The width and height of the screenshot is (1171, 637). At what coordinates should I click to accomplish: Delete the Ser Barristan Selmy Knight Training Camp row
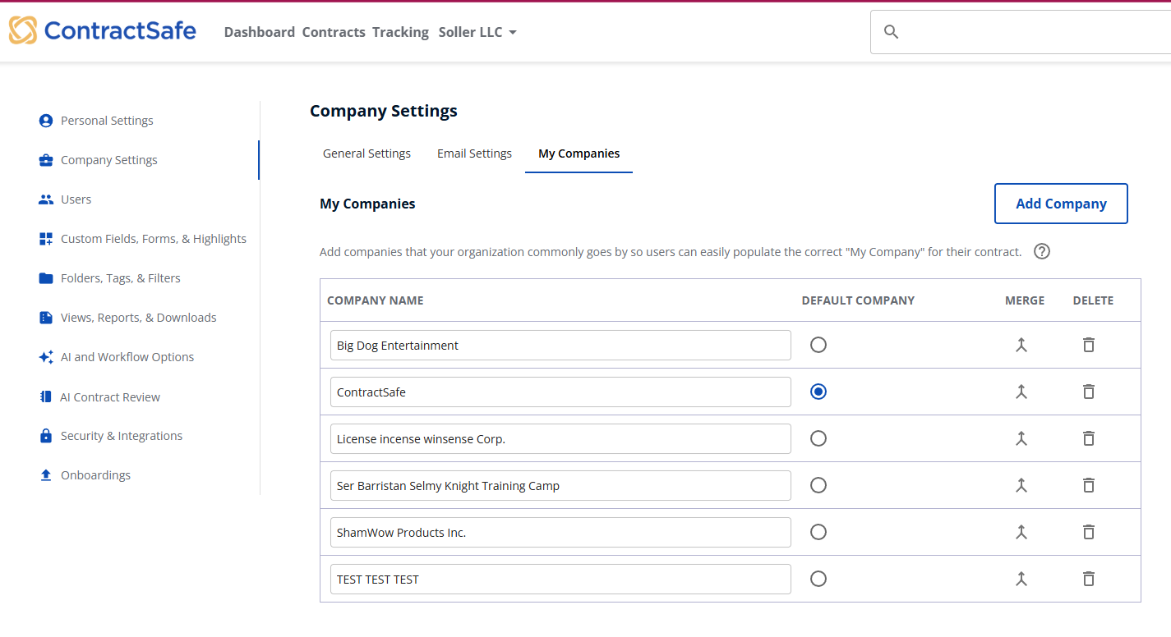tap(1089, 486)
